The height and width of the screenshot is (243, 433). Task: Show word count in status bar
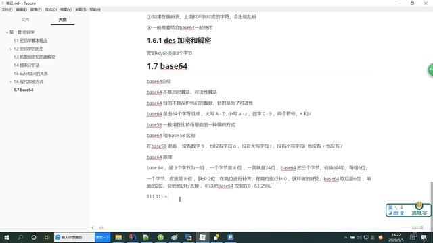(x=417, y=228)
